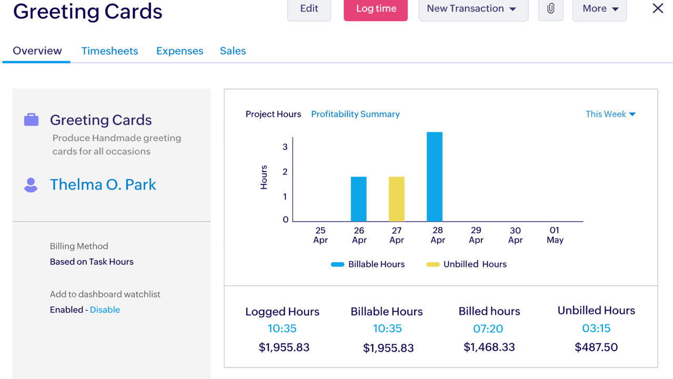Expand the More options menu

pyautogui.click(x=599, y=9)
